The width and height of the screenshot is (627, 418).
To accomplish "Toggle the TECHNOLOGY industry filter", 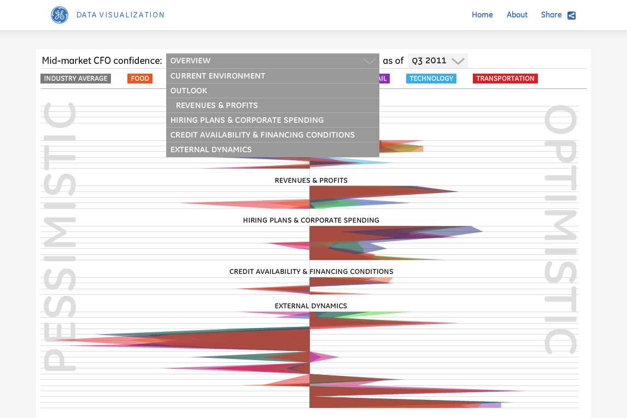I will coord(431,79).
